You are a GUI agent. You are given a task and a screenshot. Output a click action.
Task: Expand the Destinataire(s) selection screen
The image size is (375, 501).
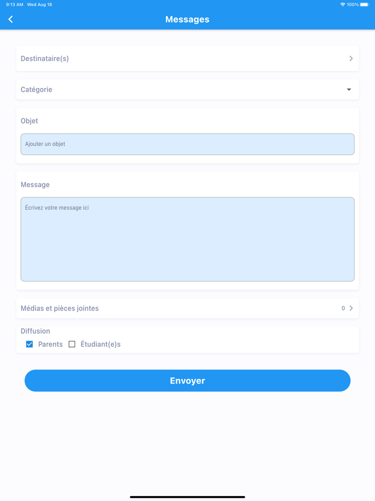(187, 58)
